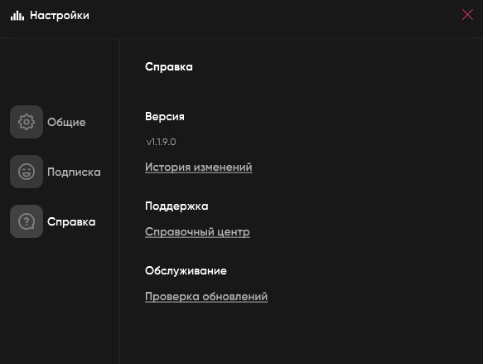The width and height of the screenshot is (483, 364).
Task: Click the Поддержка section heading
Action: point(176,206)
